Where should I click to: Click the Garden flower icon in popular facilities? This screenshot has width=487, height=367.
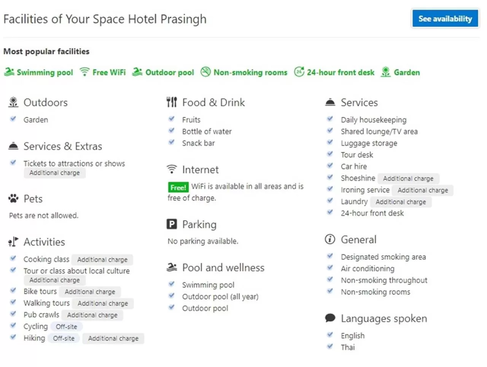[385, 71]
